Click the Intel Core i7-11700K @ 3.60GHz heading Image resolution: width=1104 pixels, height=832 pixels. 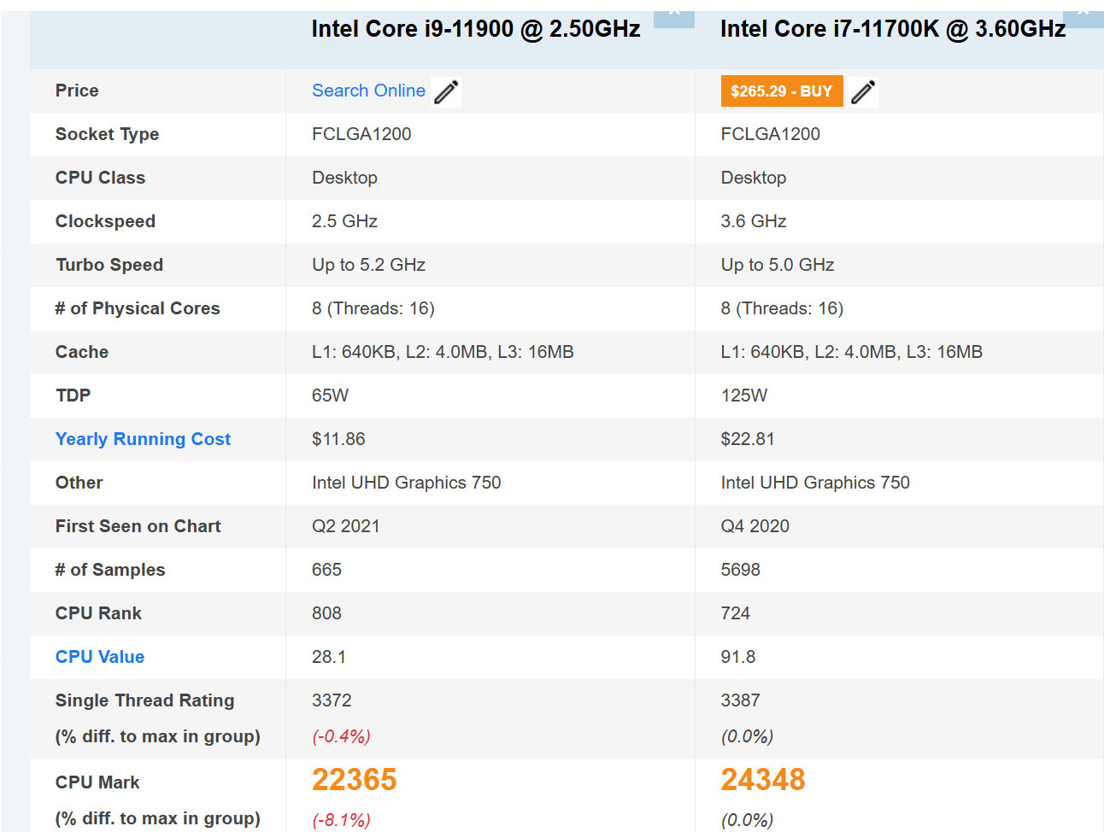tap(892, 29)
